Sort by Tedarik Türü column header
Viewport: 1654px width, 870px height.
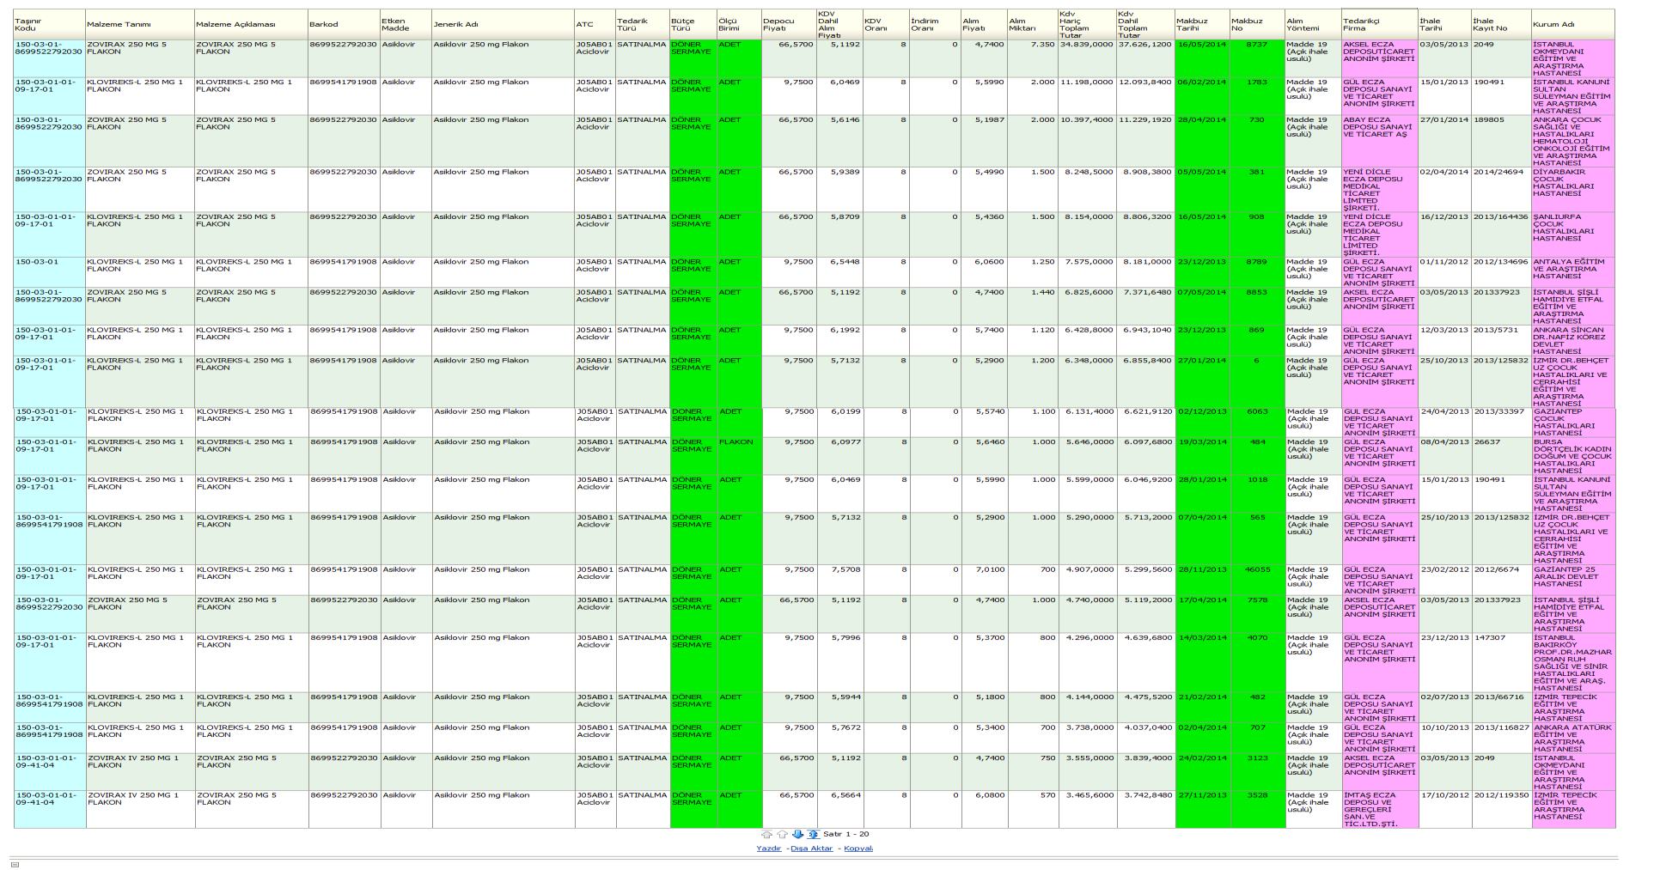point(642,24)
